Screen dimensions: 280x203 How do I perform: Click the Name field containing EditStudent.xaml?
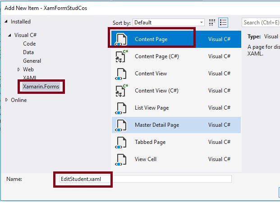point(144,179)
